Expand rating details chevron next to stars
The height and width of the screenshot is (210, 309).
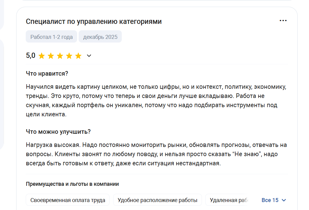[89, 56]
